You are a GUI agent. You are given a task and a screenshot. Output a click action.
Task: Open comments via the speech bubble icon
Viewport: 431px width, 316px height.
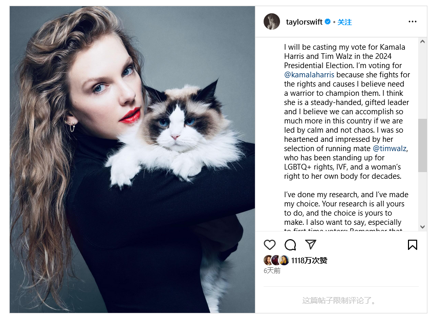tap(290, 244)
